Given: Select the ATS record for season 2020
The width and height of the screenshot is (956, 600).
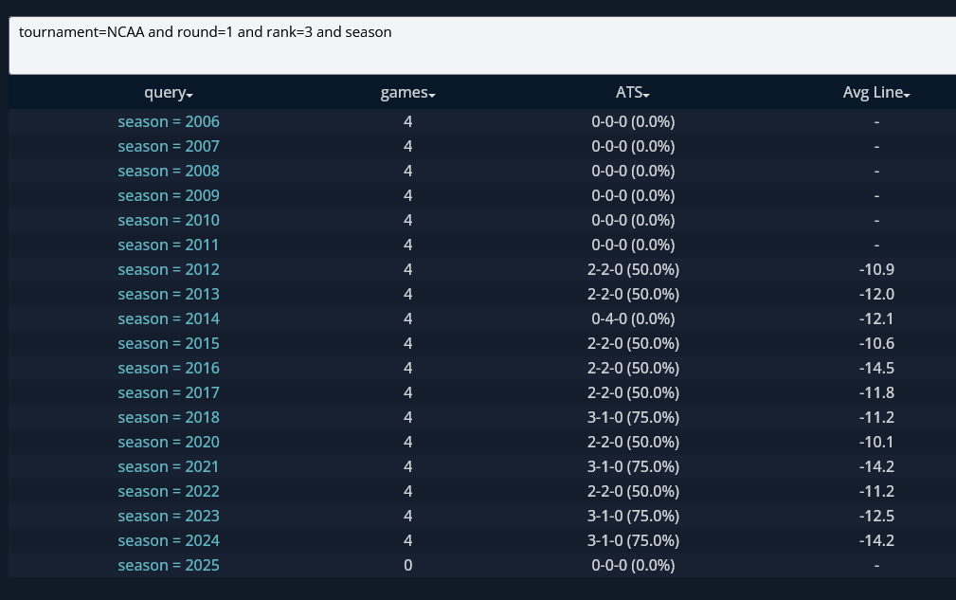Looking at the screenshot, I should (x=633, y=442).
